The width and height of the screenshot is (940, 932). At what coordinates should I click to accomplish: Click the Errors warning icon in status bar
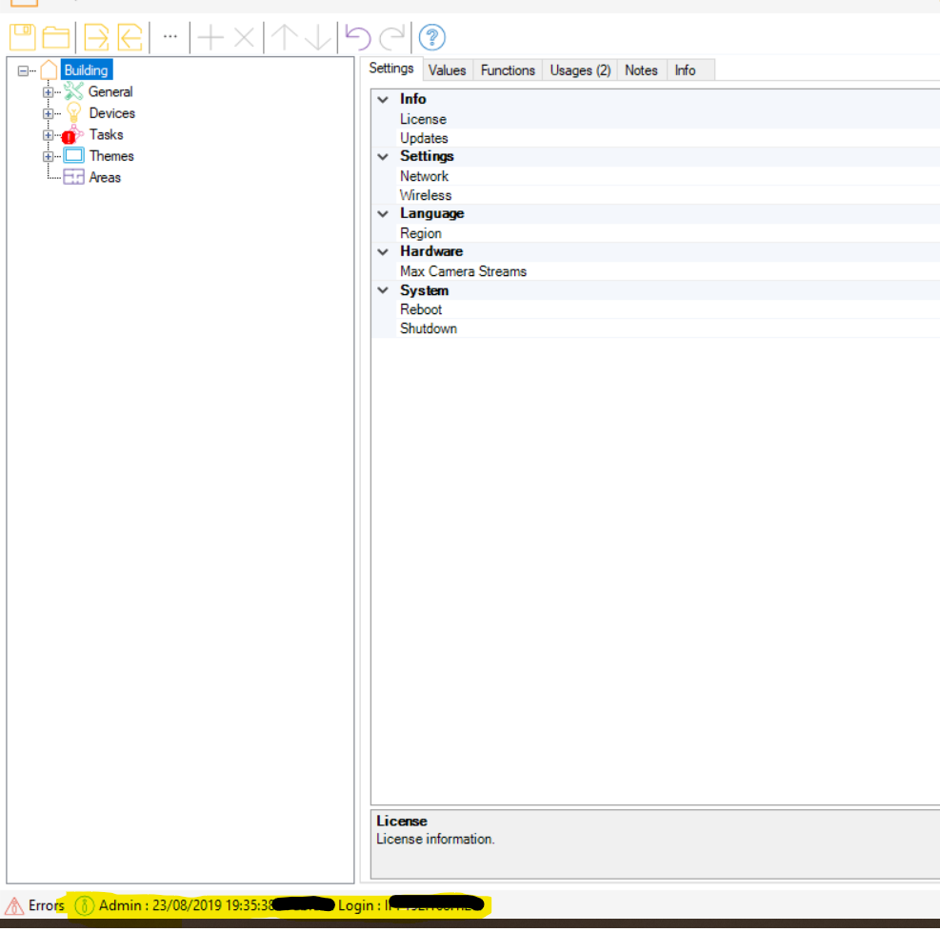point(14,905)
